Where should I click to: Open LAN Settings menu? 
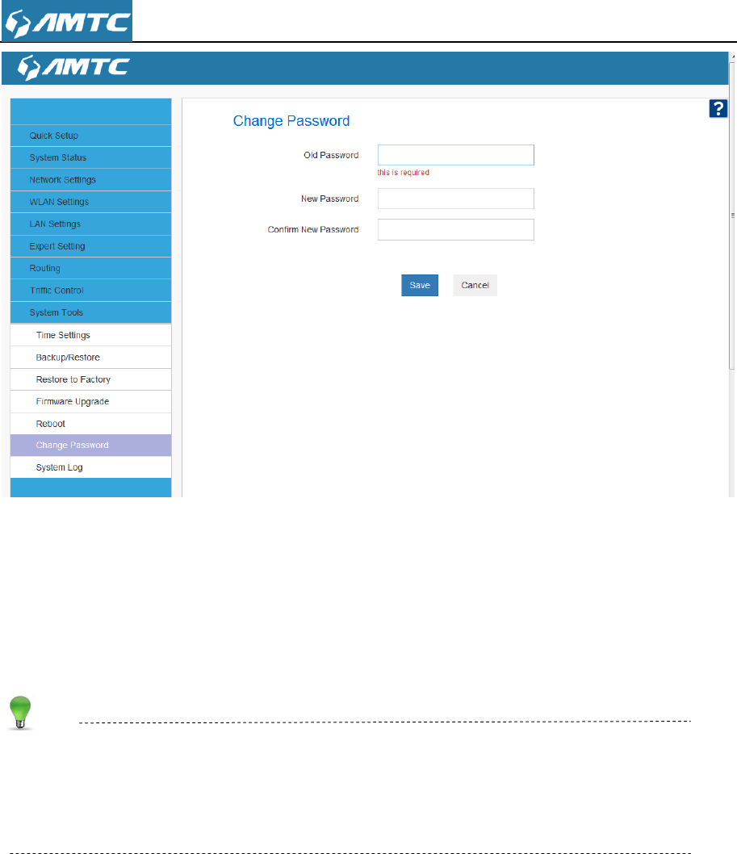pos(90,224)
